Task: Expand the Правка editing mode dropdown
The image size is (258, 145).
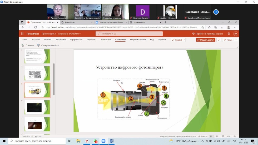Action: click(178, 40)
